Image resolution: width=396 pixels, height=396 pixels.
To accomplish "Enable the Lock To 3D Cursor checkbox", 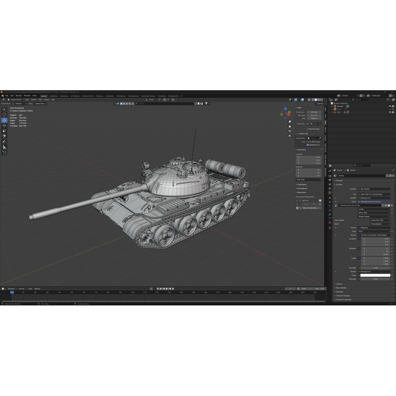I will coord(308,142).
